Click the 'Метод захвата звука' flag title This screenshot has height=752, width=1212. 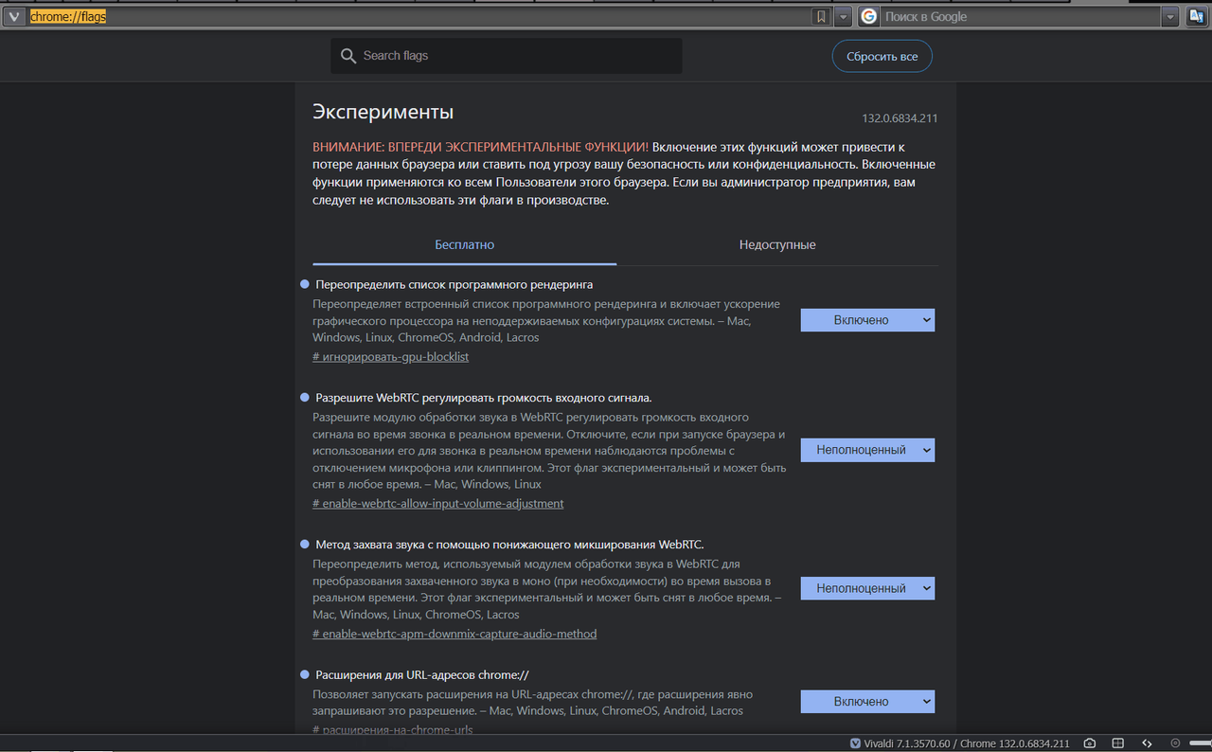click(x=509, y=544)
